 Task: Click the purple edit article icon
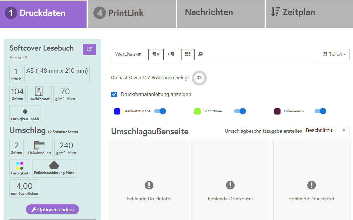click(x=89, y=49)
